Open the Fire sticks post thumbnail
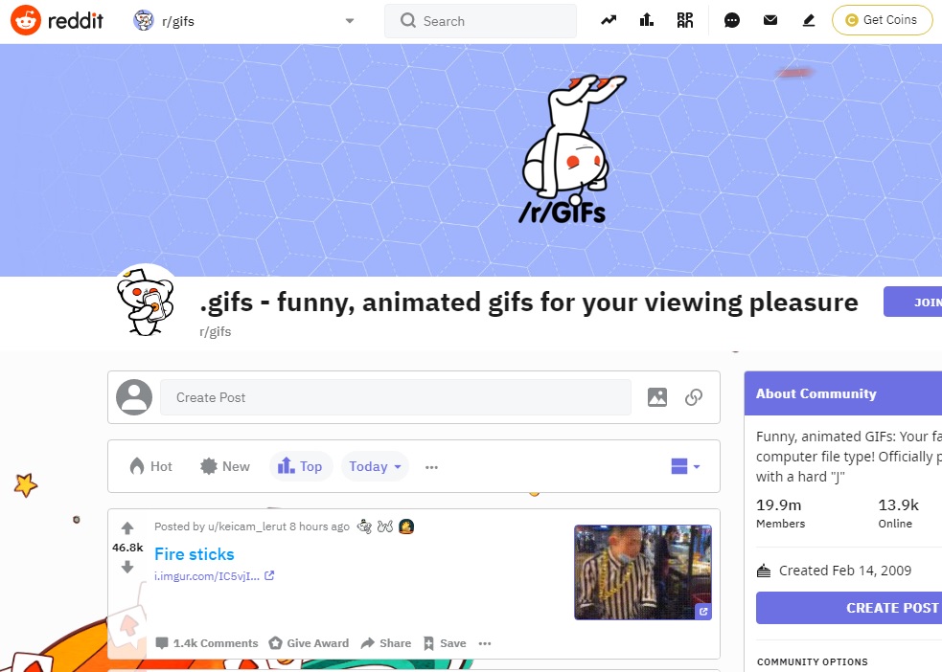This screenshot has height=672, width=942. [643, 572]
